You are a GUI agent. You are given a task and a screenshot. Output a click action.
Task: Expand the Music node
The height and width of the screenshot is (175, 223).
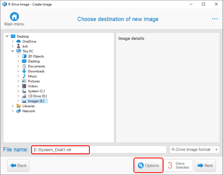pyautogui.click(x=18, y=76)
